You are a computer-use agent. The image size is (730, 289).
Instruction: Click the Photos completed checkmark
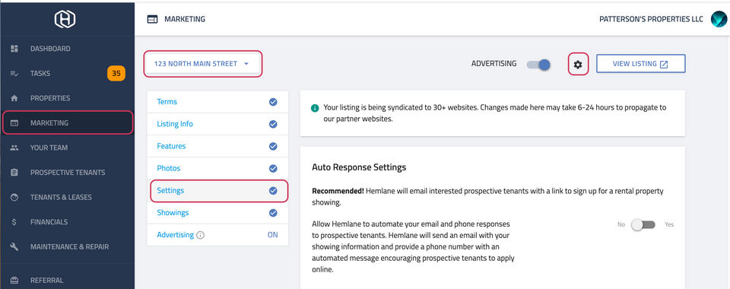click(273, 169)
